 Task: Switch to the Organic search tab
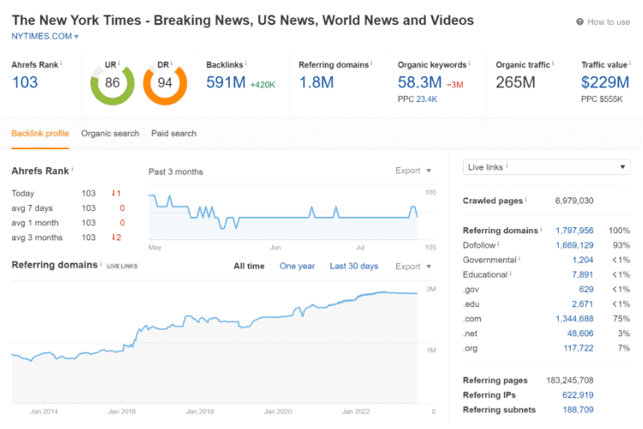[110, 134]
